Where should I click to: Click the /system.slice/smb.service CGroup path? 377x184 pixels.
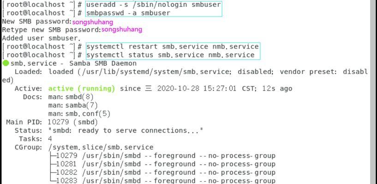[101, 147]
